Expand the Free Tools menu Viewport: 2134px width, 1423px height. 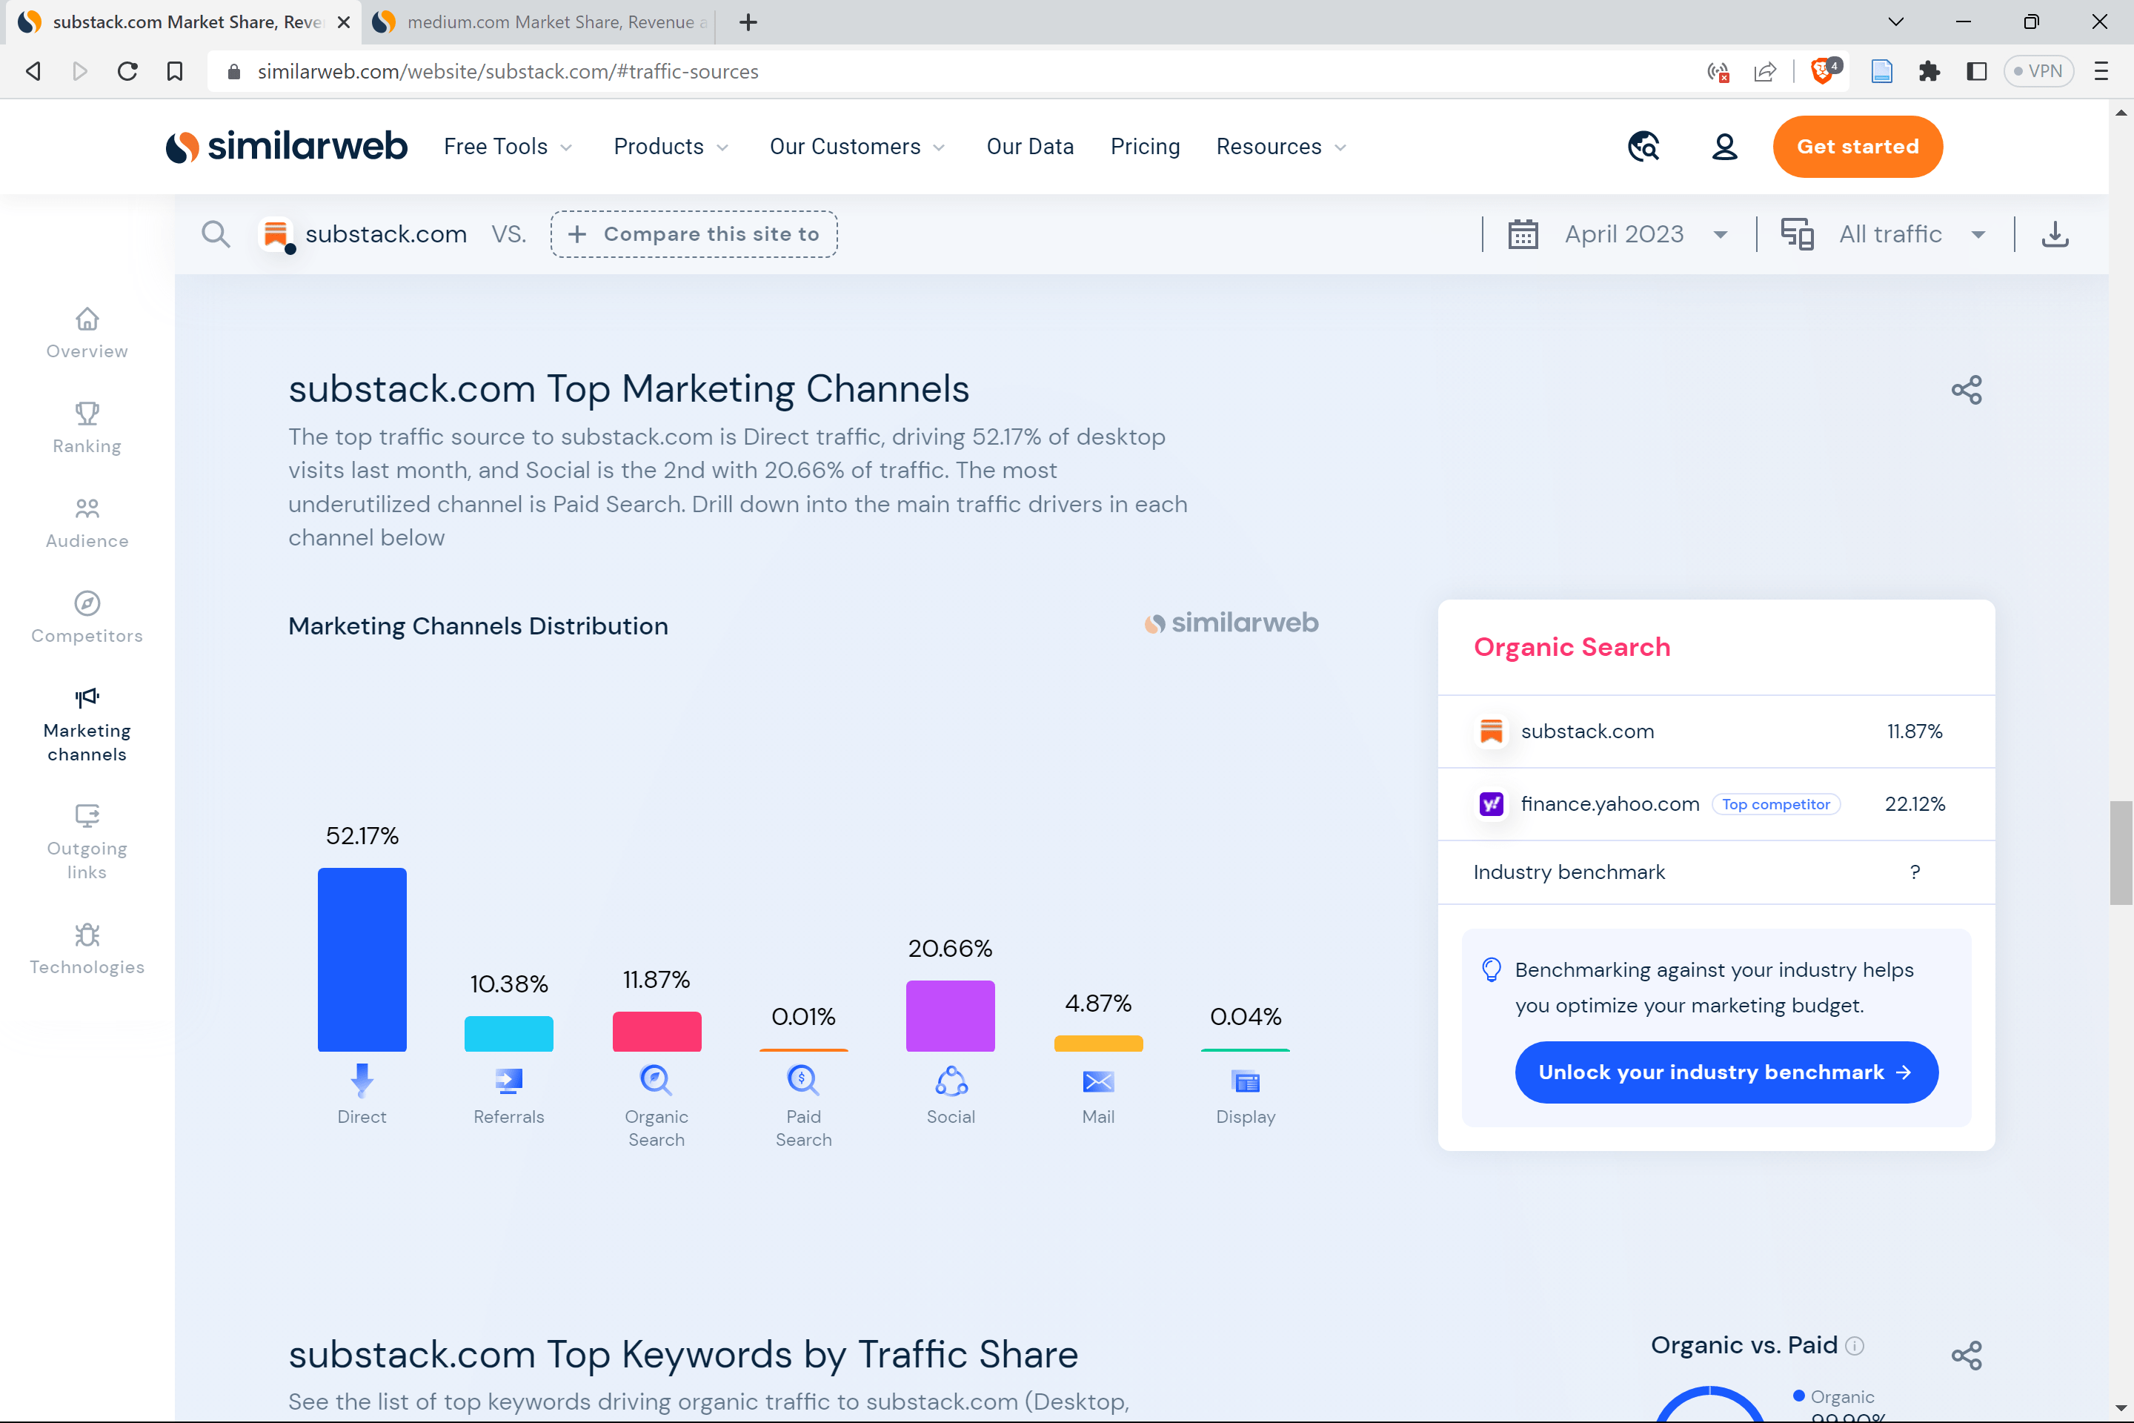[507, 147]
